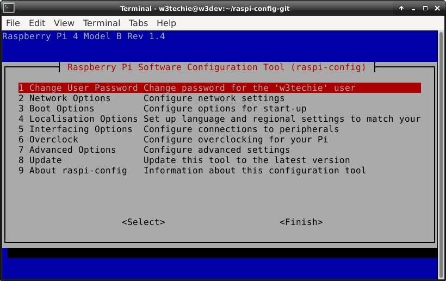The height and width of the screenshot is (281, 446).
Task: Click the window title 'Terminal - w3techie@w3dev'
Action: pyautogui.click(x=205, y=9)
